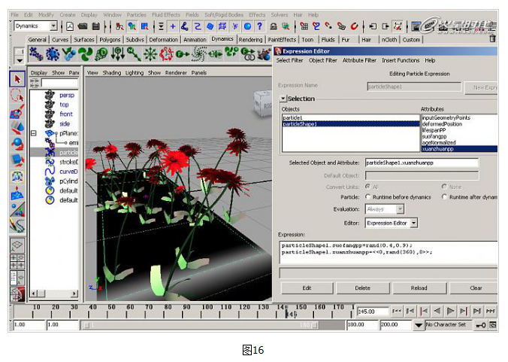Image resolution: width=508 pixels, height=362 pixels.
Task: Collapse the Selection section arrow
Action: pos(283,99)
